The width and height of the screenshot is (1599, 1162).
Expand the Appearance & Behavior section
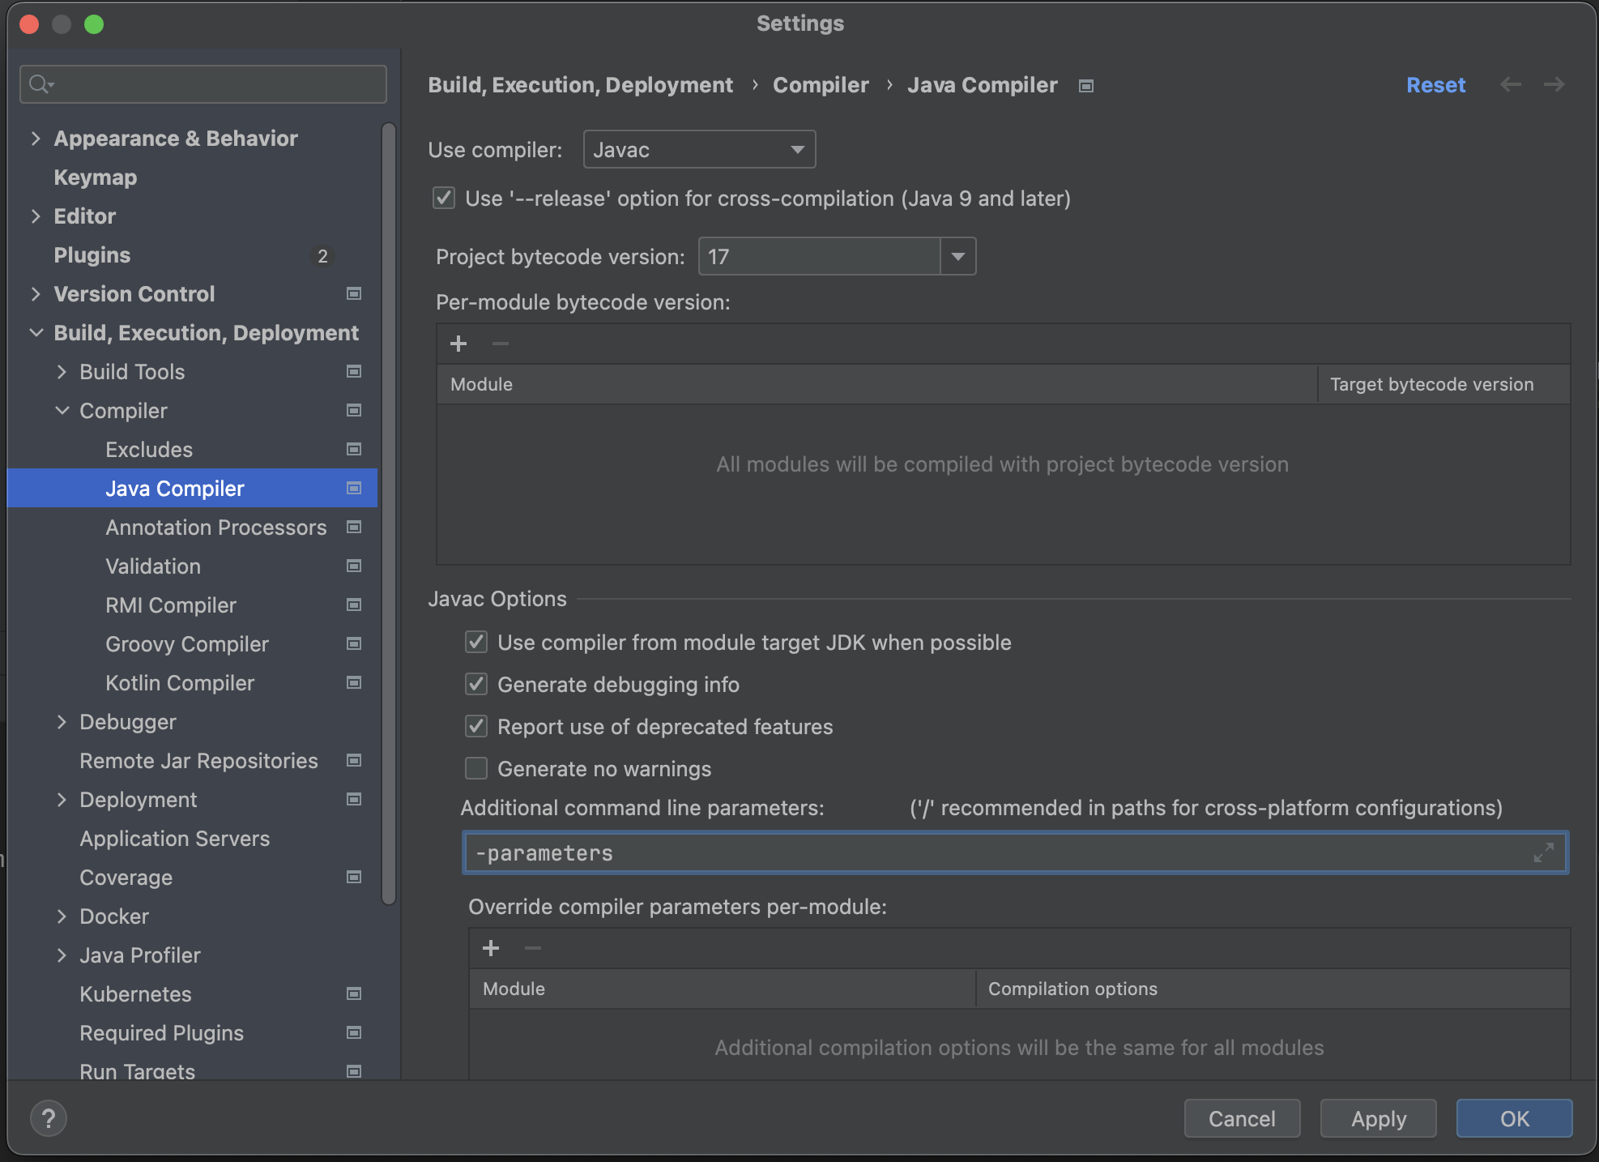[36, 139]
